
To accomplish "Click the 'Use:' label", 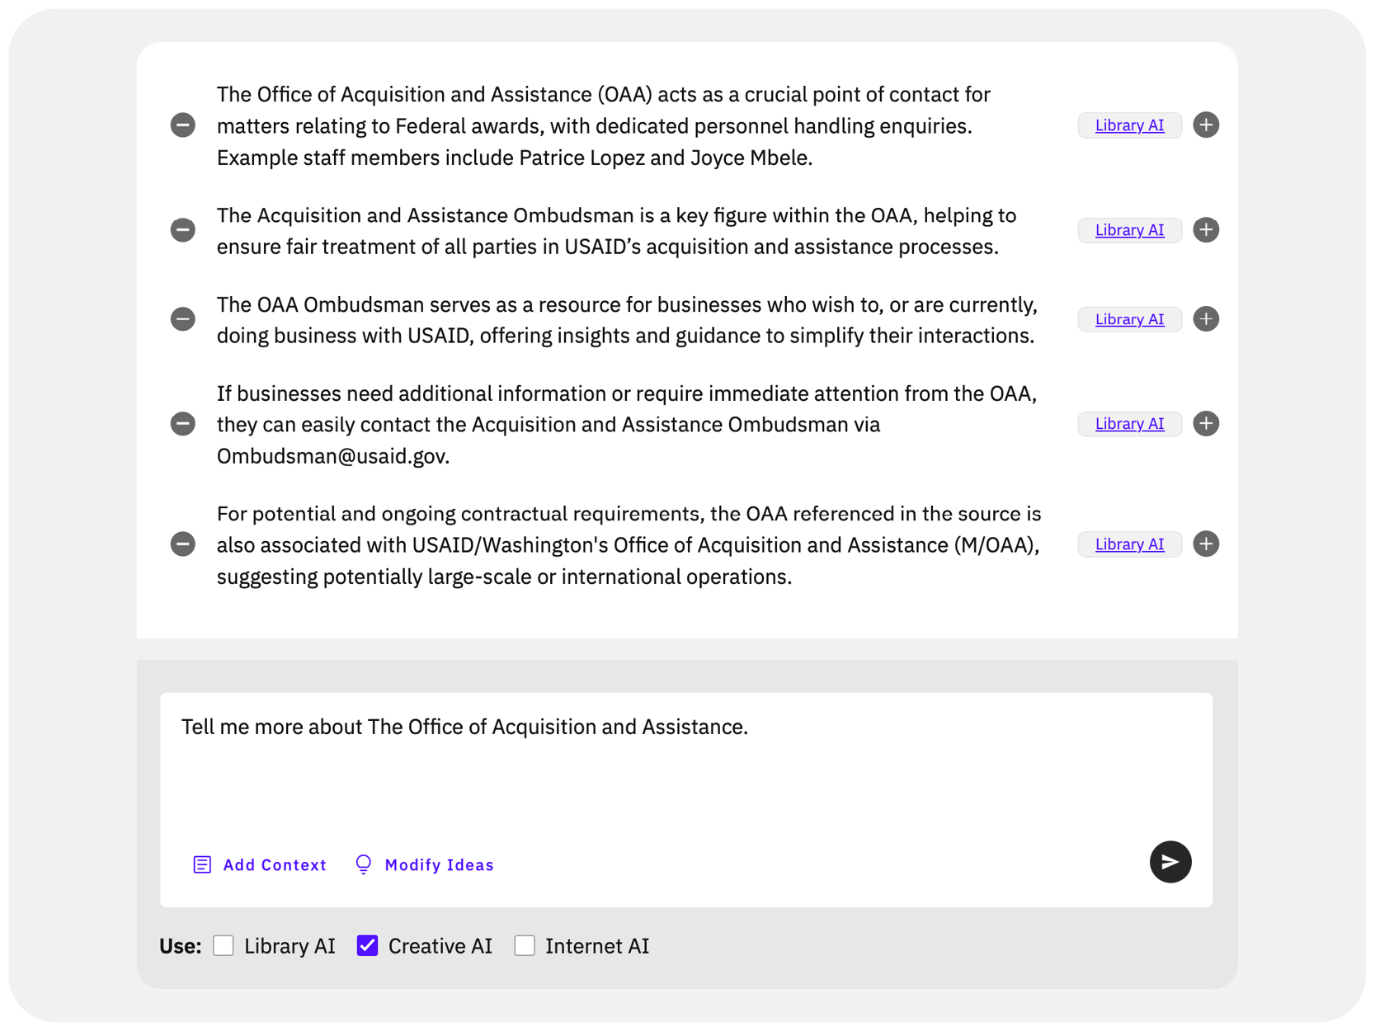I will (x=181, y=946).
